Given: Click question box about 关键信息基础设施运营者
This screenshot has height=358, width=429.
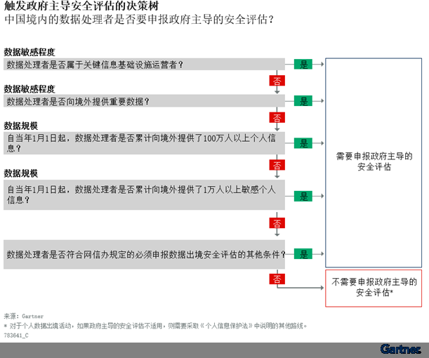Looking at the screenshot, I should (x=144, y=65).
